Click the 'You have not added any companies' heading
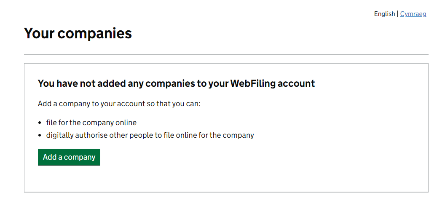The height and width of the screenshot is (206, 445). [x=176, y=83]
